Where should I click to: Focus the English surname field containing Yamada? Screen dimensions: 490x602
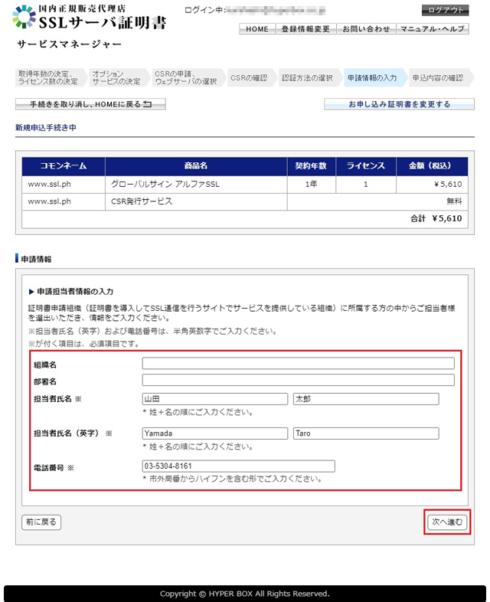[x=214, y=434]
